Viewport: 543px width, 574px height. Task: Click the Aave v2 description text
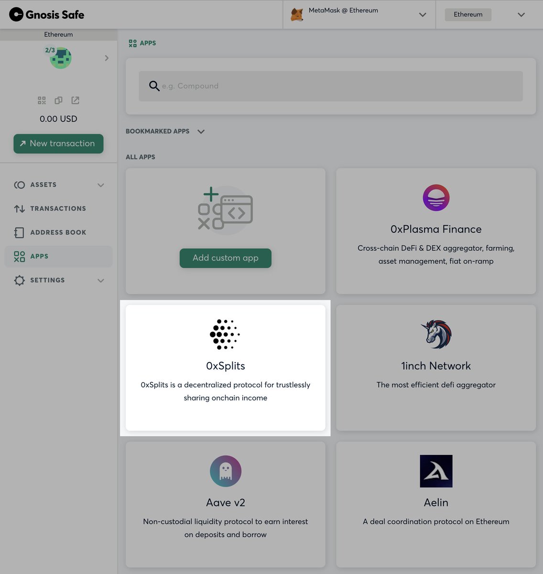pyautogui.click(x=226, y=528)
